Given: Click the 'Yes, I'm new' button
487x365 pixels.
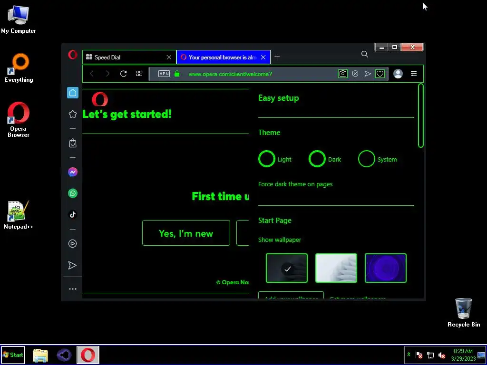Looking at the screenshot, I should 186,233.
